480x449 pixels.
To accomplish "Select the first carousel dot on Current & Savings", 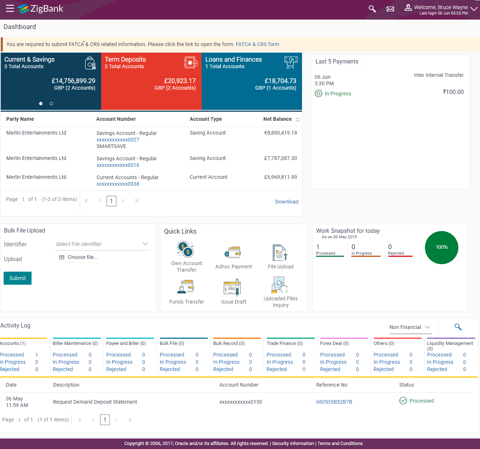I will coord(41,104).
